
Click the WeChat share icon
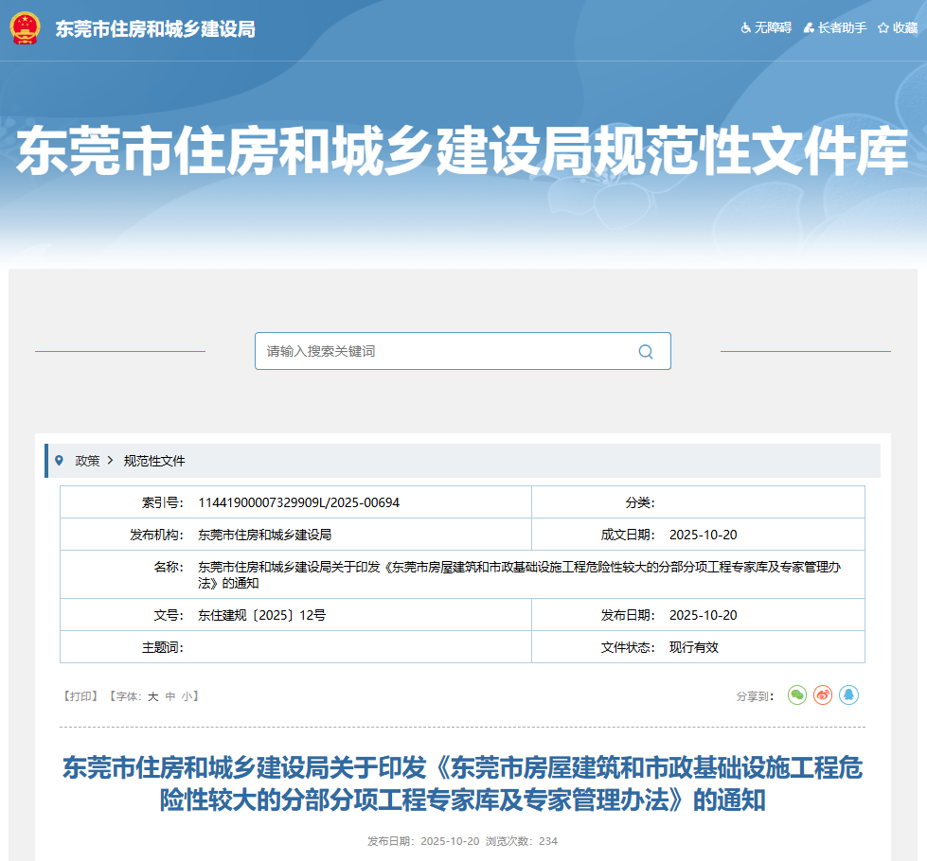point(796,694)
